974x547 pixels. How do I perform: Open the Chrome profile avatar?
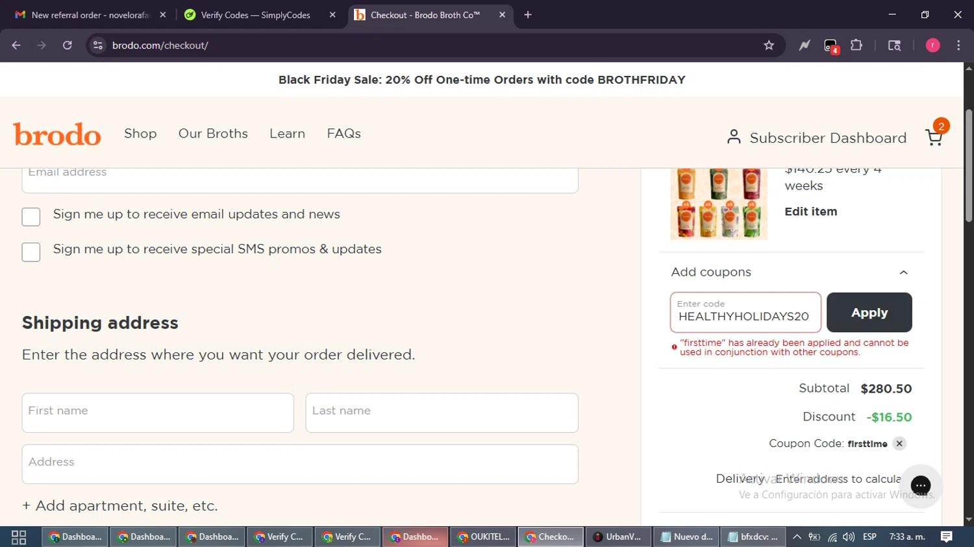point(932,45)
